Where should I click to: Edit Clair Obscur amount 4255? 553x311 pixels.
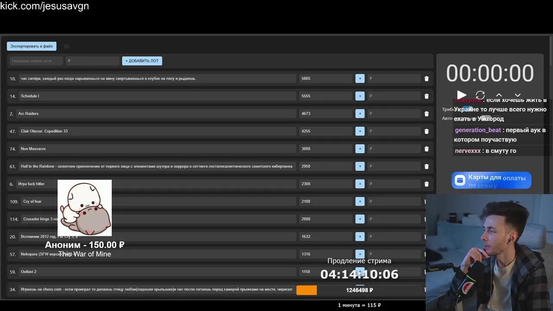click(326, 131)
